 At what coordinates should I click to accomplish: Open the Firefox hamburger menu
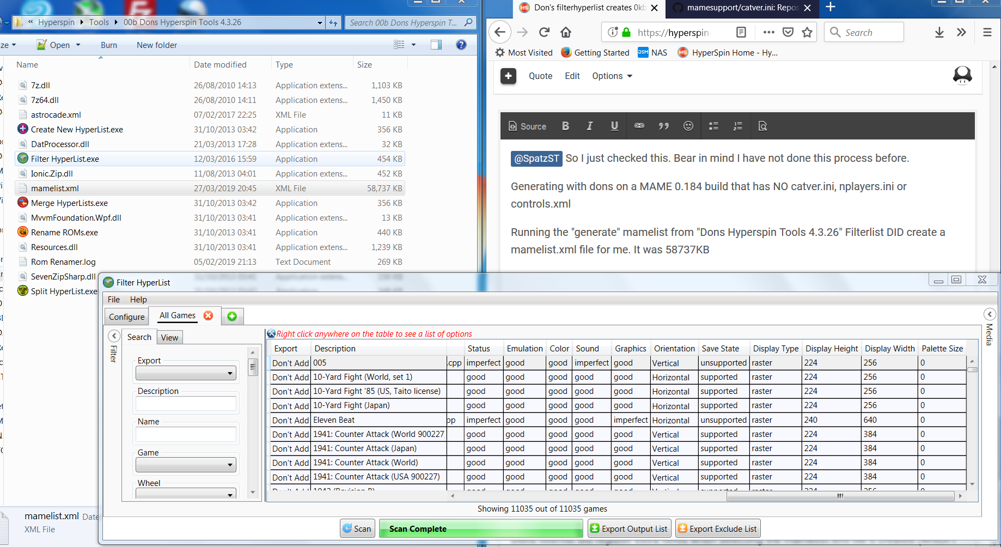[987, 32]
